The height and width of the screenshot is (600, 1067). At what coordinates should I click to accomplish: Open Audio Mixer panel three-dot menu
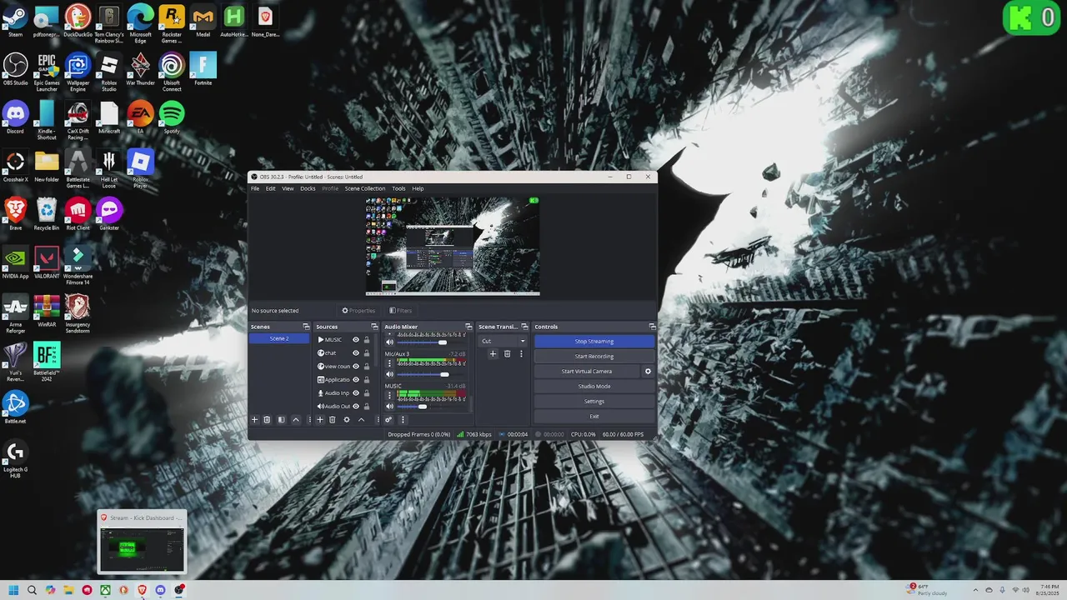pyautogui.click(x=403, y=420)
